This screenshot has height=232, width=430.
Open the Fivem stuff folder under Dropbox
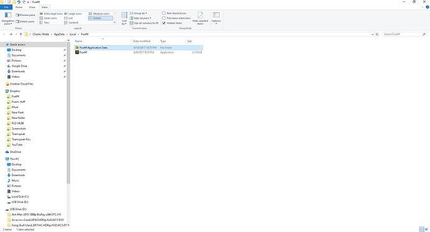point(18,102)
